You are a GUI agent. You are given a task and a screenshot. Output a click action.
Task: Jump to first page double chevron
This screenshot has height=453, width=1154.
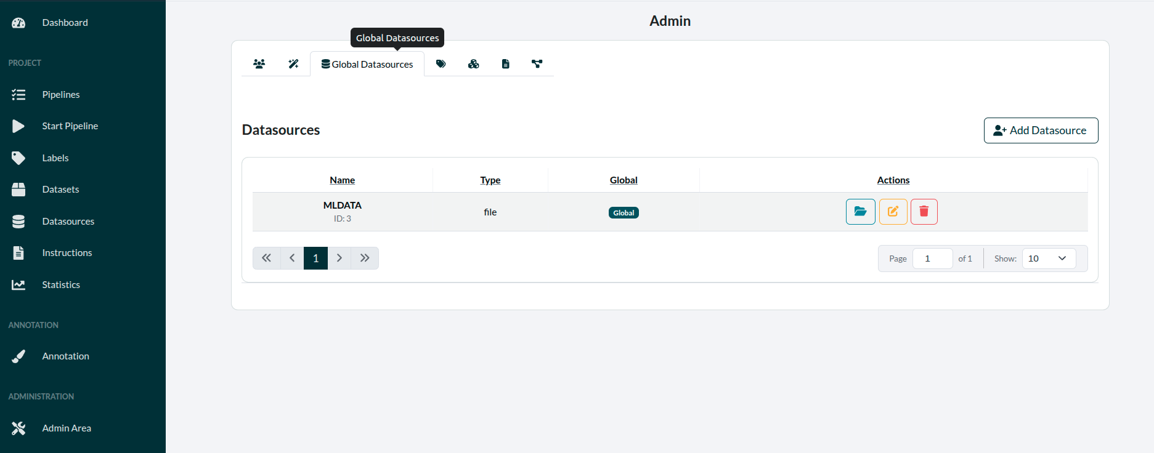pyautogui.click(x=266, y=259)
